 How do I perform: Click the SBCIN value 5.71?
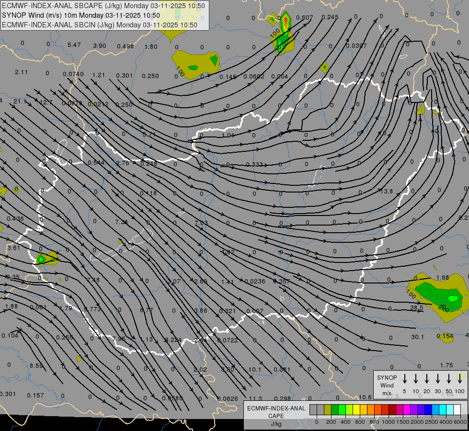point(149,134)
